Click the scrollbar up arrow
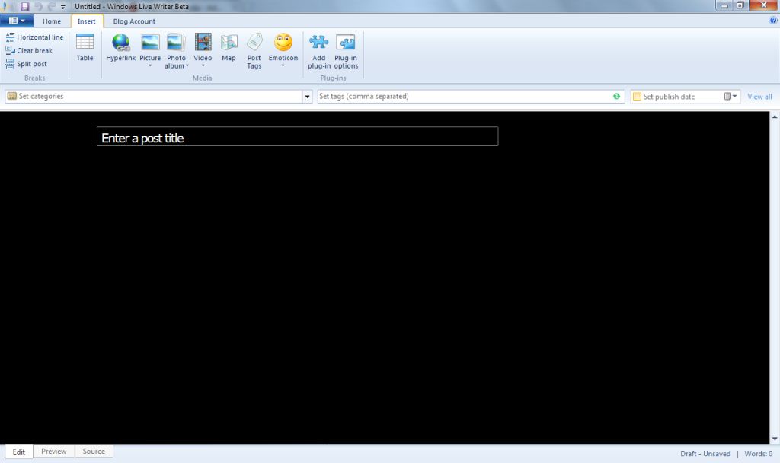This screenshot has width=780, height=463. 775,117
